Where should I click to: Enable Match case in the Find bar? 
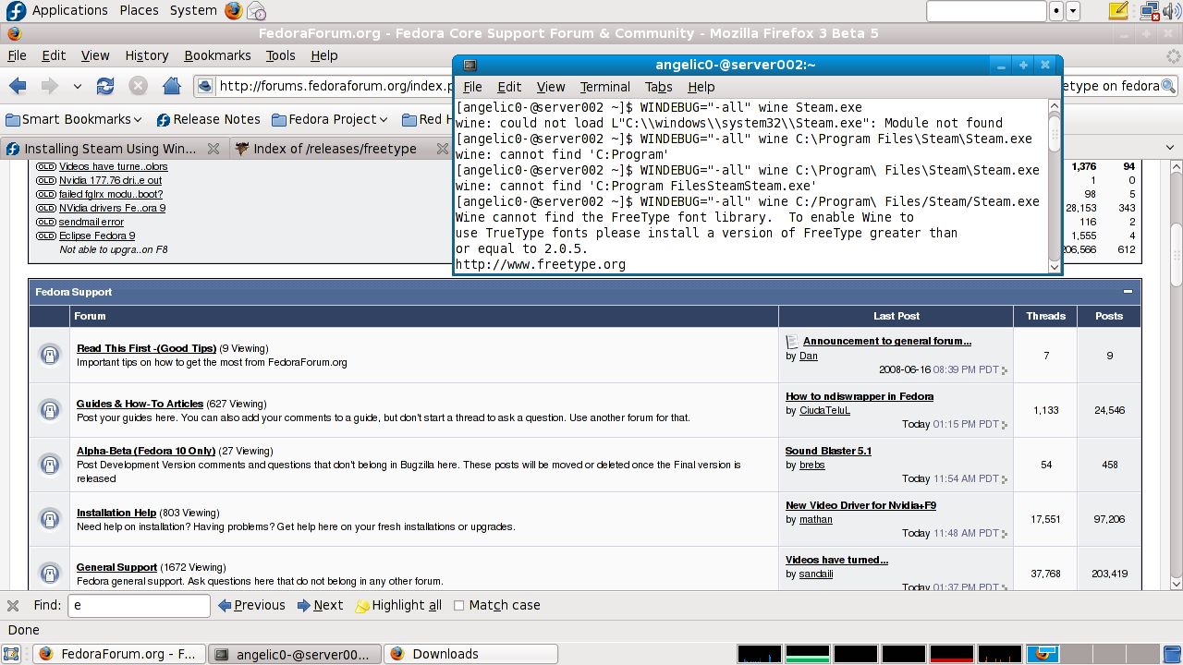[459, 605]
